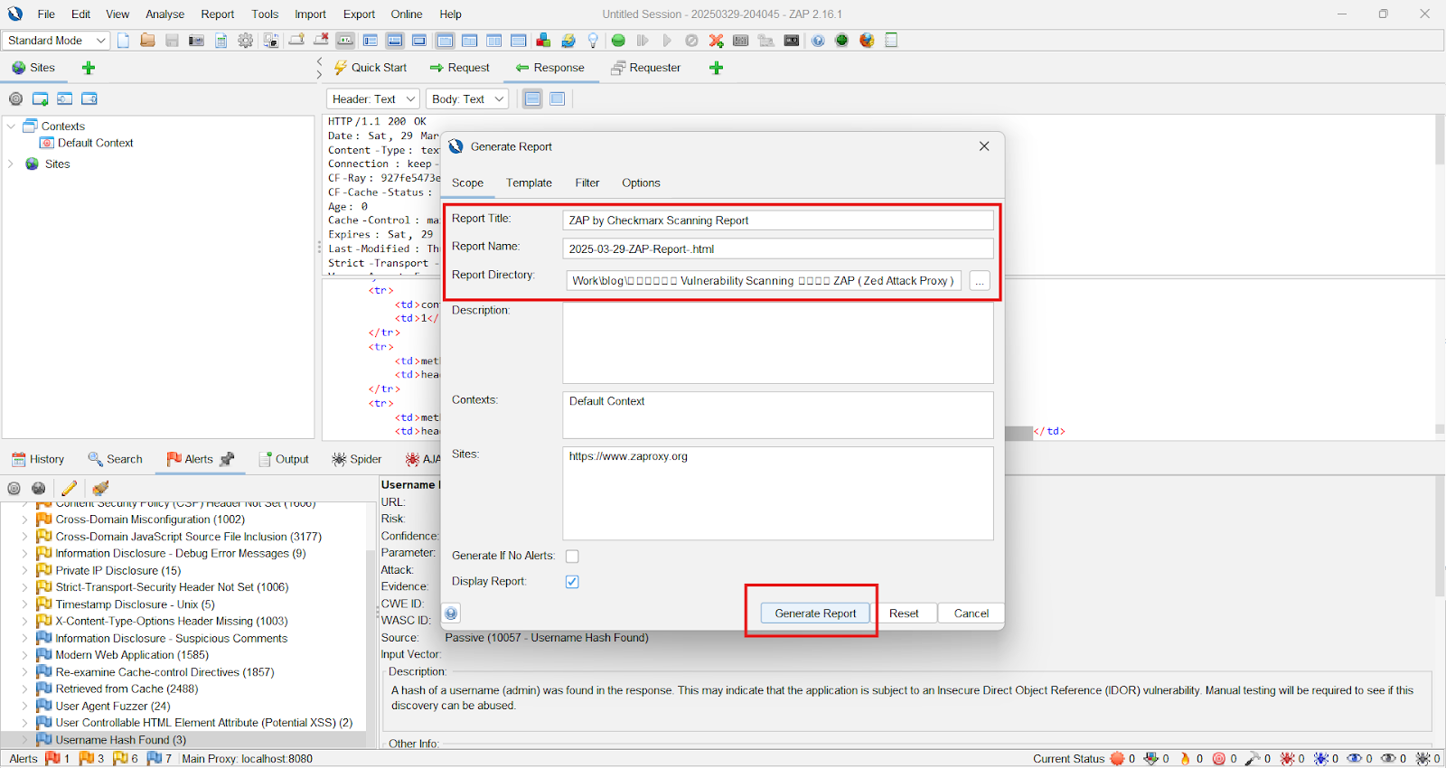This screenshot has height=768, width=1446.
Task: Click the blue informational alerts flag in status bar
Action: [x=155, y=758]
